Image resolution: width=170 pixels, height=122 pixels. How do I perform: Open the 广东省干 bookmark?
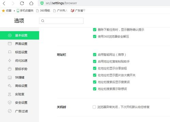[x=78, y=11]
